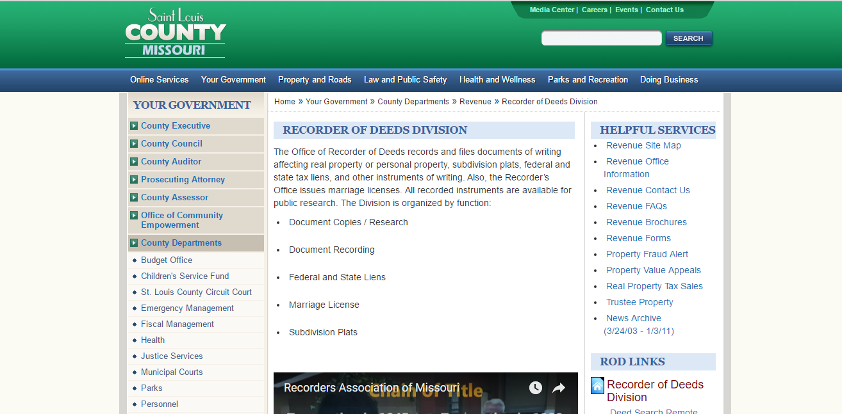This screenshot has height=414, width=842.
Task: Click the home icon beside Recorder of Deeds Division
Action: click(597, 385)
